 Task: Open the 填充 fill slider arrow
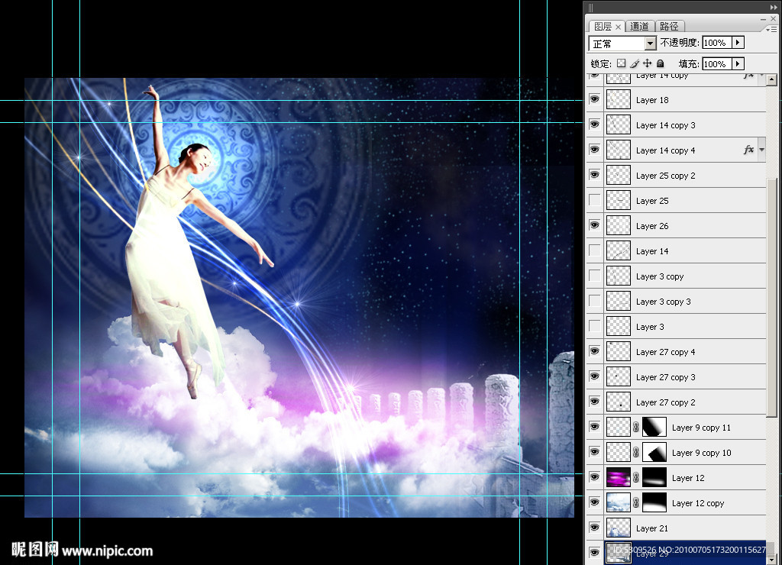coord(738,64)
